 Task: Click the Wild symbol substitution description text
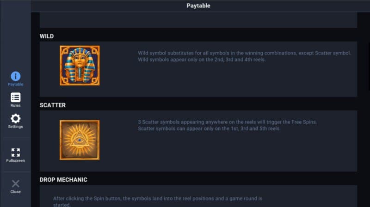point(244,53)
